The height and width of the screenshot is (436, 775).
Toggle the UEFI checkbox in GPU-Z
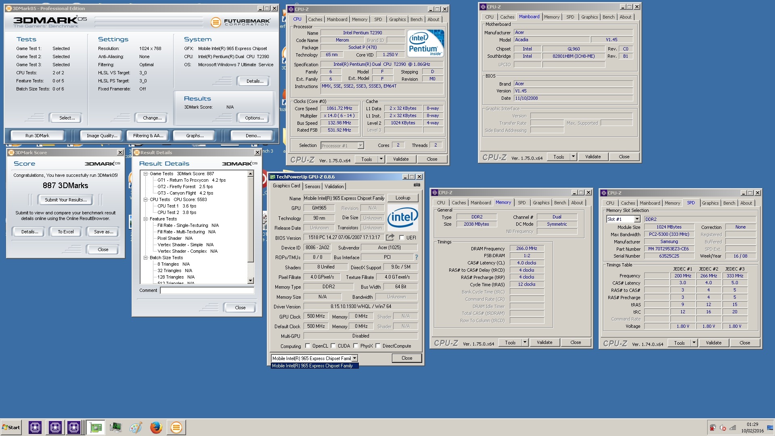402,237
